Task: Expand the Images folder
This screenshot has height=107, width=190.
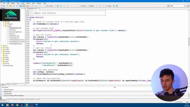Action: [x=2, y=48]
